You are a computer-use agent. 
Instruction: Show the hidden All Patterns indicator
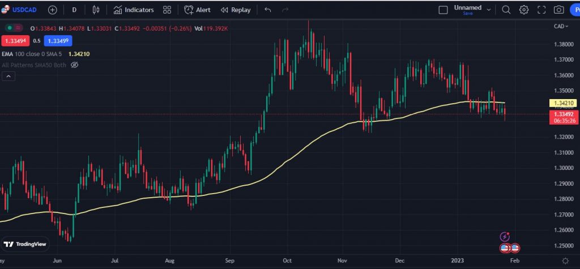click(x=74, y=65)
